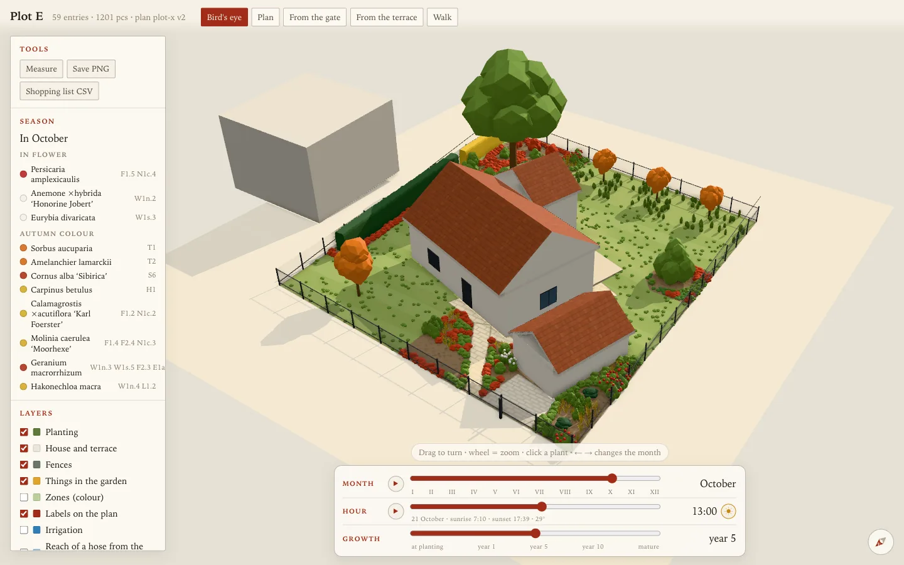904x565 pixels.
Task: Select Hakonechloa macra entry
Action: [88, 386]
